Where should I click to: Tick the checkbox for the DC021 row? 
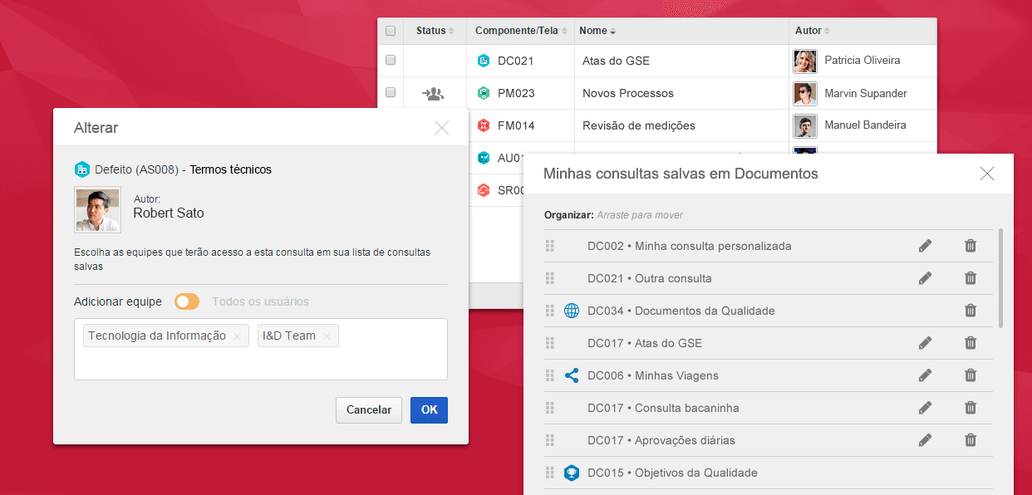(x=391, y=60)
